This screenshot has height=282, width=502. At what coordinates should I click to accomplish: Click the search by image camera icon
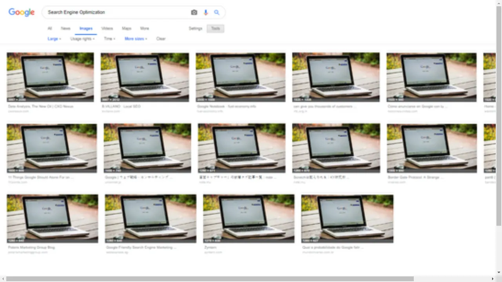pyautogui.click(x=194, y=13)
